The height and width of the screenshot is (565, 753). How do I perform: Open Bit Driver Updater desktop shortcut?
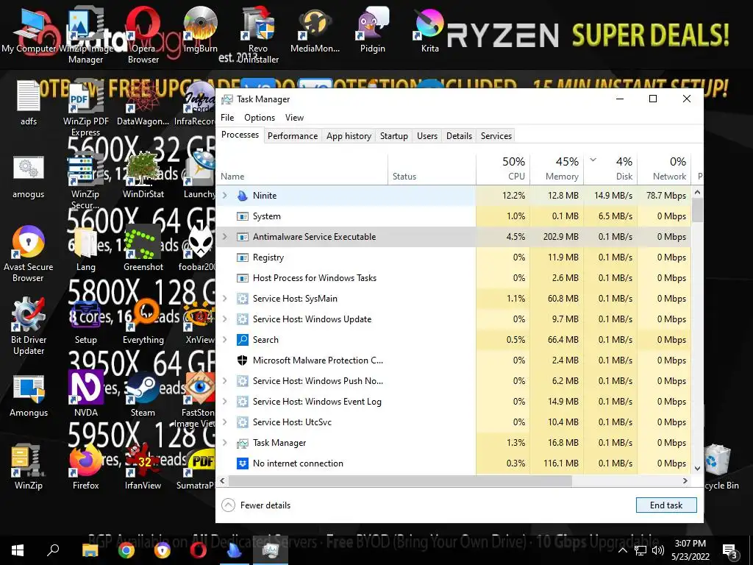(x=29, y=327)
